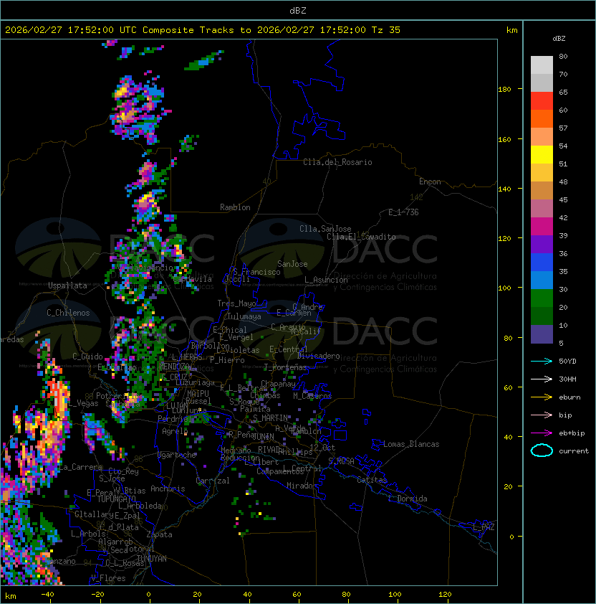The height and width of the screenshot is (604, 596).
Task: Click the white 30HM arrow in legend
Action: pos(542,379)
